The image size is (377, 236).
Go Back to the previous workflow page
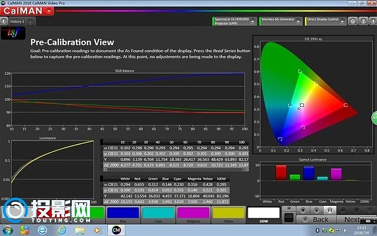pyautogui.click(x=316, y=219)
